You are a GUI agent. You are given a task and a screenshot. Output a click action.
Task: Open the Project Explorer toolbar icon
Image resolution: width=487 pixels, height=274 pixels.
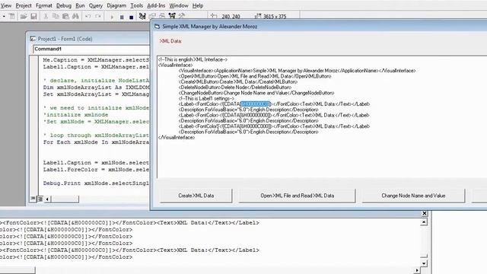pos(142,16)
